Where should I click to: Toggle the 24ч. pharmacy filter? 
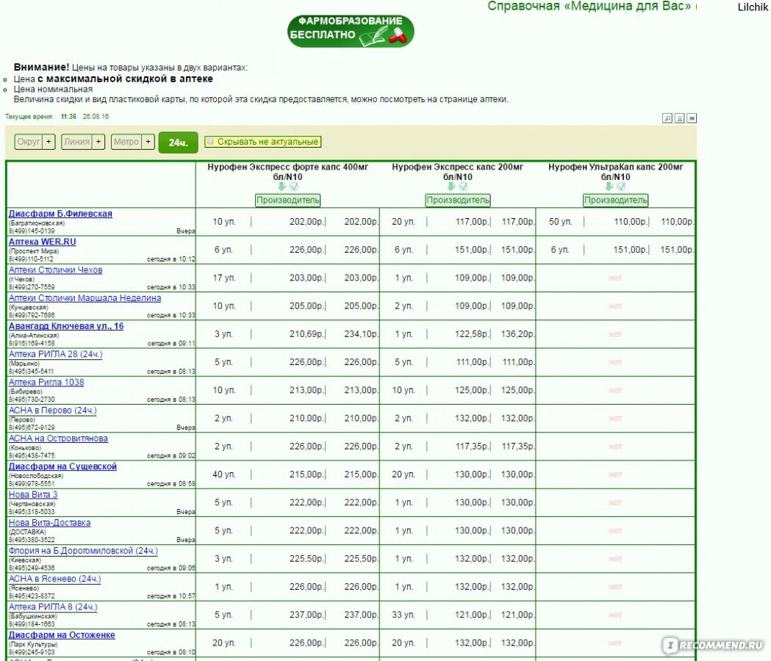[178, 142]
